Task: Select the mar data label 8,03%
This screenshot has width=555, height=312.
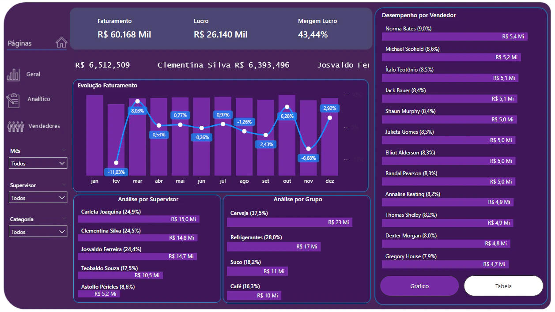Action: (137, 111)
